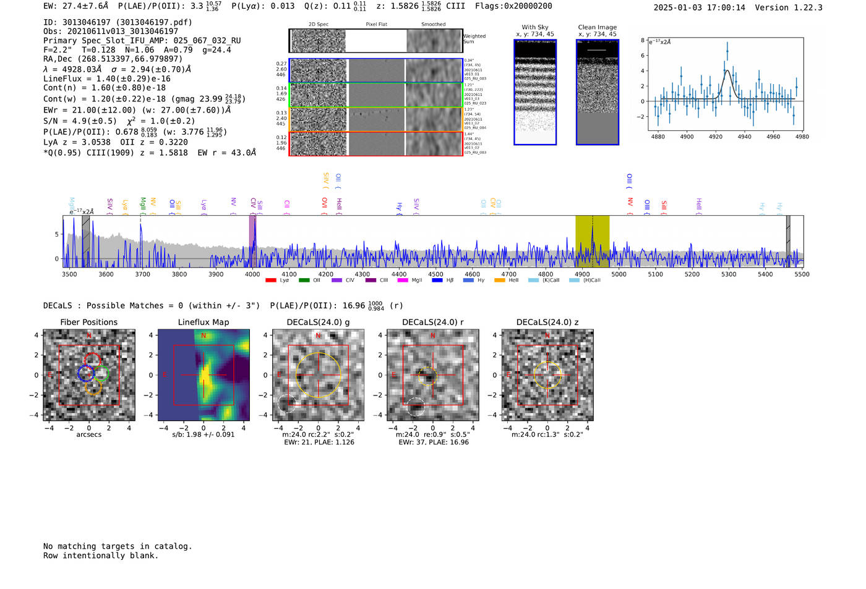This screenshot has height=589, width=866.
Task: Click the LineFlux = 1.40(±0.29)e-16 text
Action: coord(107,79)
